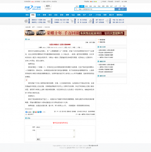Click the blue 搜一下 search button

pyautogui.click(x=121, y=9)
